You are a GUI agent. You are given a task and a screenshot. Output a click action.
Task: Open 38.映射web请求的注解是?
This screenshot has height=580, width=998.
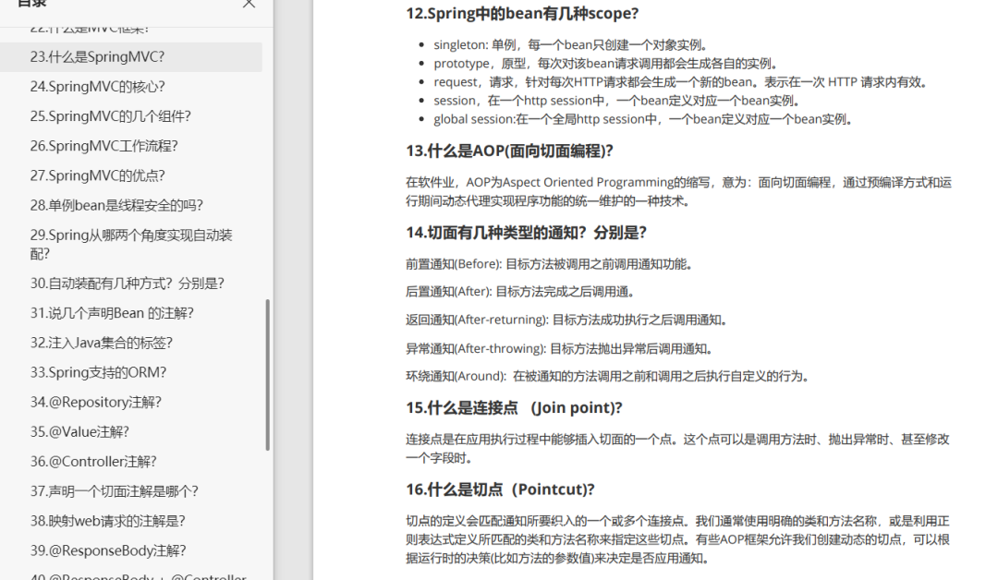click(107, 521)
